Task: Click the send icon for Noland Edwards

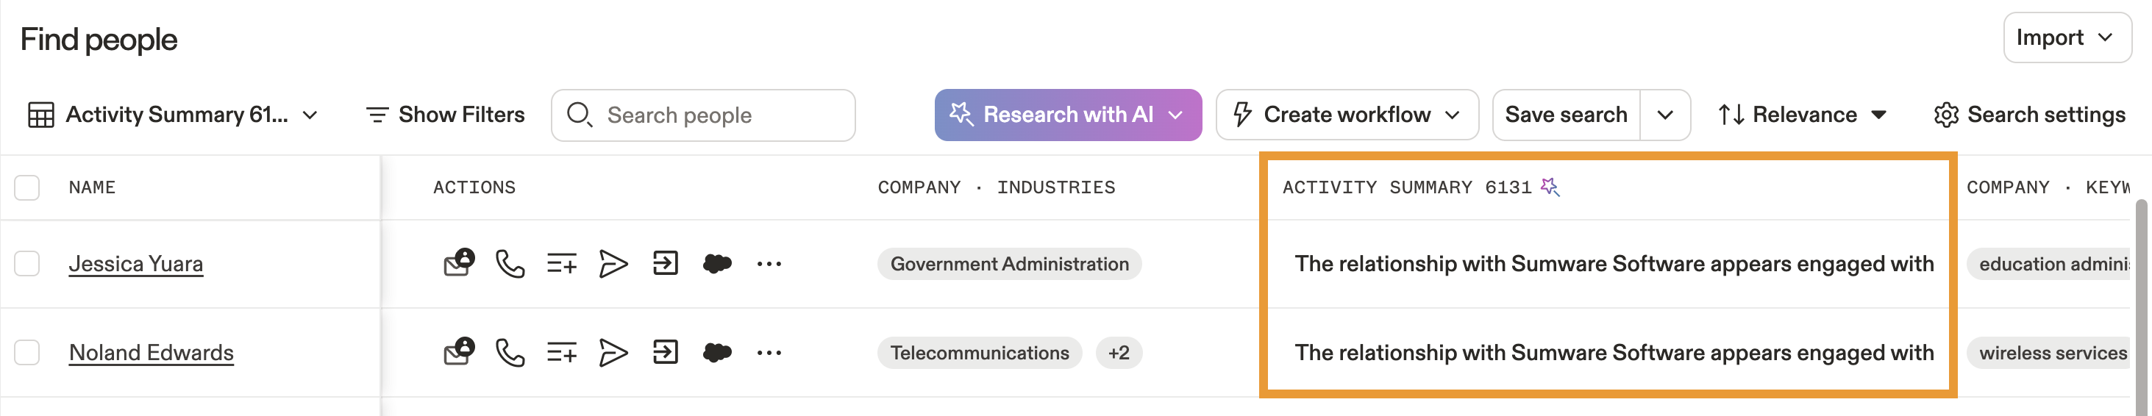Action: [613, 353]
